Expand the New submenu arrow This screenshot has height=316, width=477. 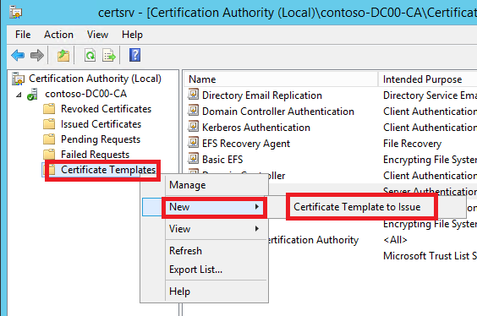[257, 207]
